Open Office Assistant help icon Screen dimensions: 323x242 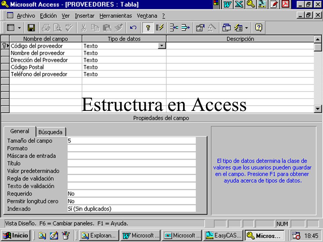258,28
